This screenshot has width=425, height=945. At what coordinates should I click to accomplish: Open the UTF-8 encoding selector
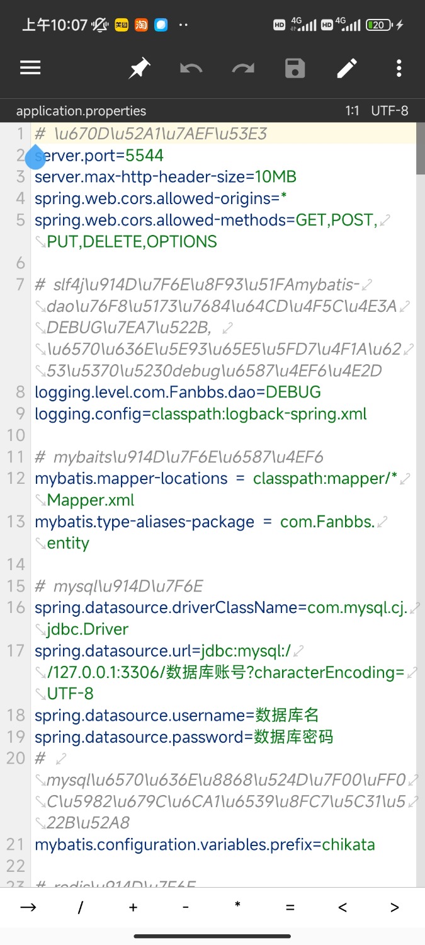coord(390,111)
